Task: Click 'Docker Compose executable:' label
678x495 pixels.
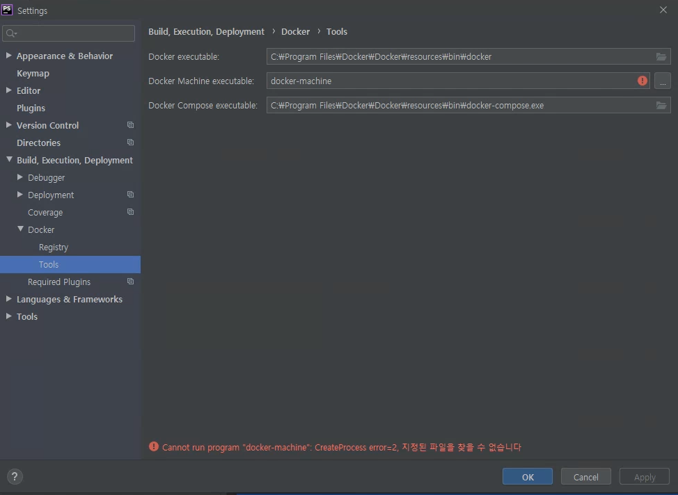Action: coord(203,106)
